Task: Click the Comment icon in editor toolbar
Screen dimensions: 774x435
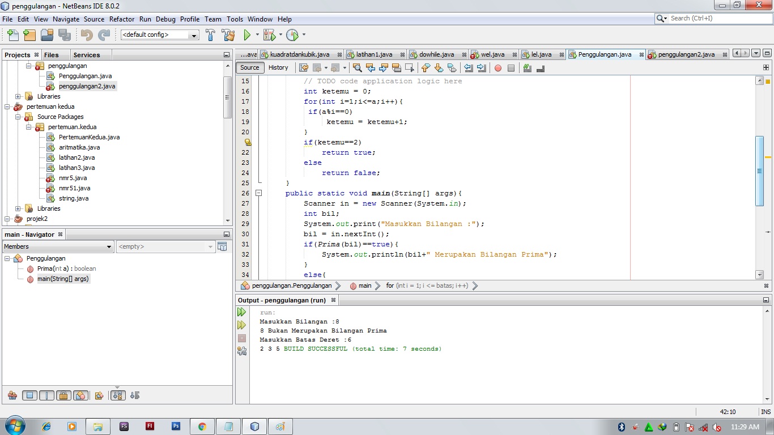Action: pos(528,68)
